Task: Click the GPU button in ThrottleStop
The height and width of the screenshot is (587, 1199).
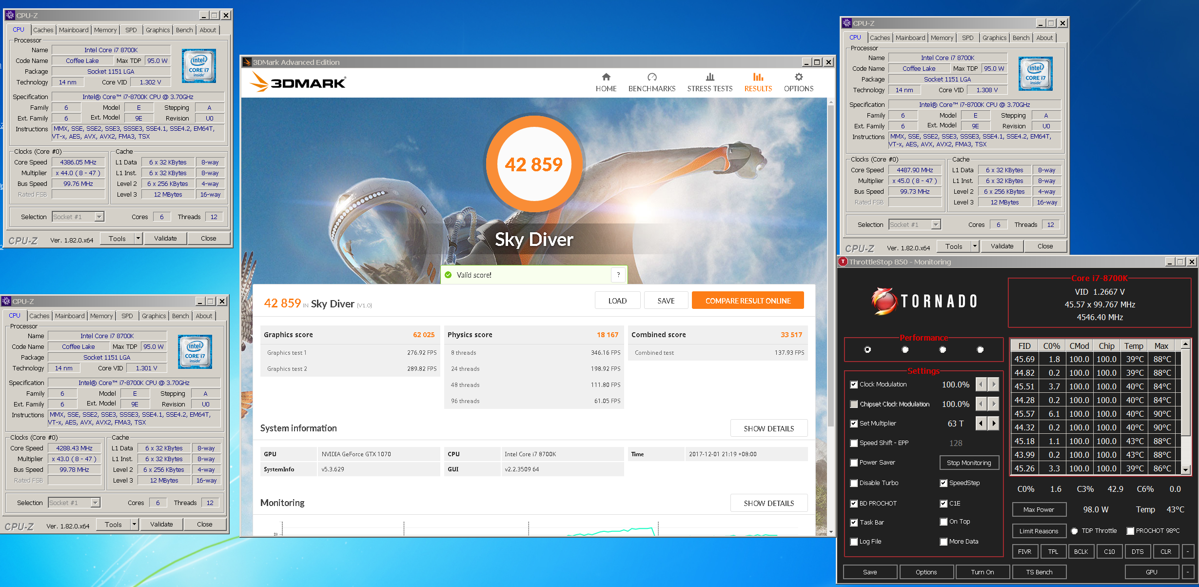Action: pyautogui.click(x=1151, y=572)
